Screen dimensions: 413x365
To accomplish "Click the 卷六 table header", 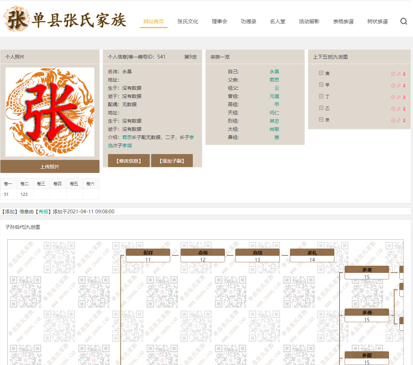I will click(91, 184).
